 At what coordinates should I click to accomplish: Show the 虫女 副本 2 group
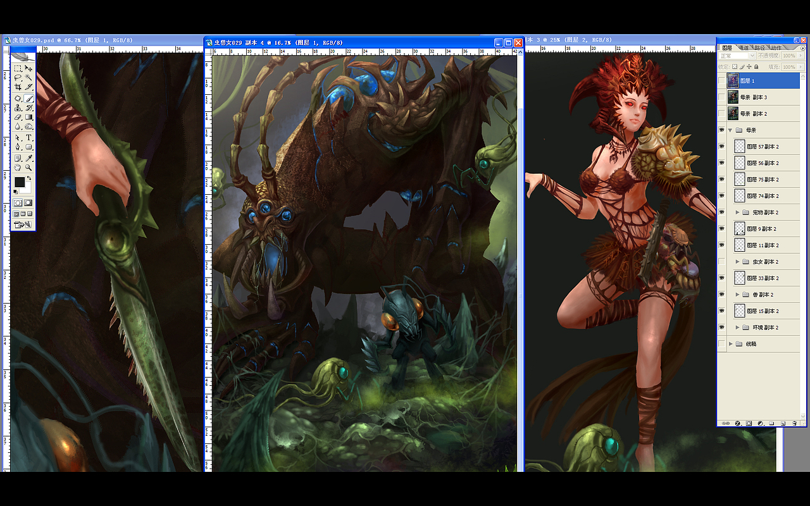(x=722, y=262)
